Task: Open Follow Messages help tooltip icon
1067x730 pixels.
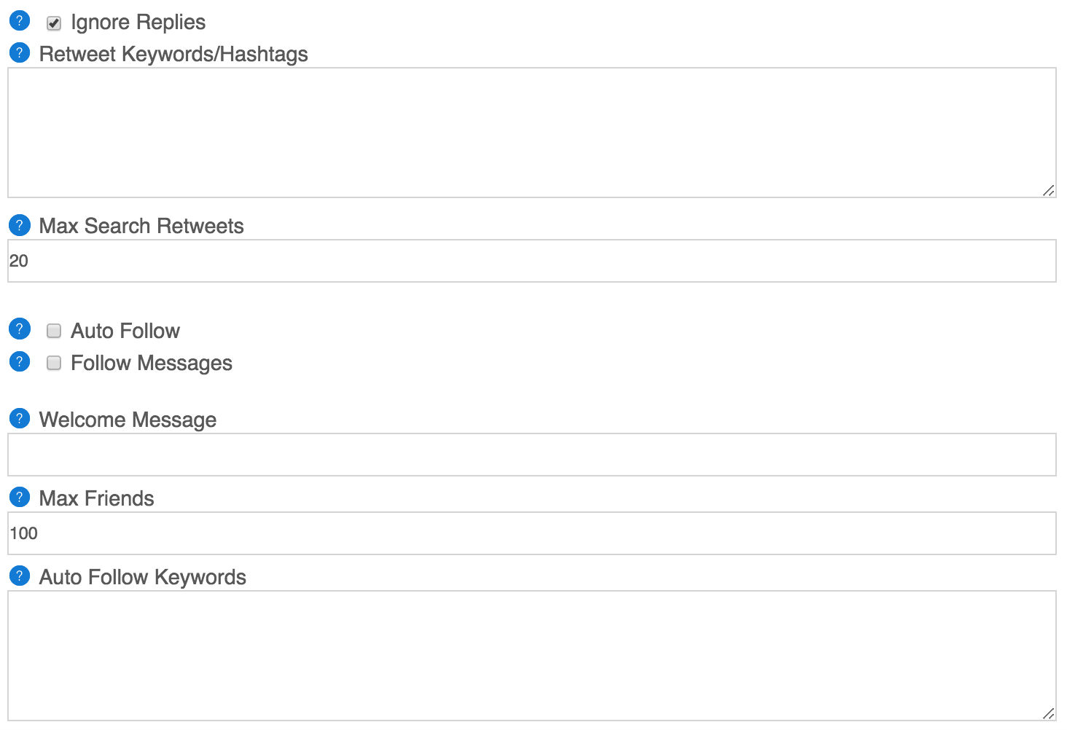Action: pos(20,361)
